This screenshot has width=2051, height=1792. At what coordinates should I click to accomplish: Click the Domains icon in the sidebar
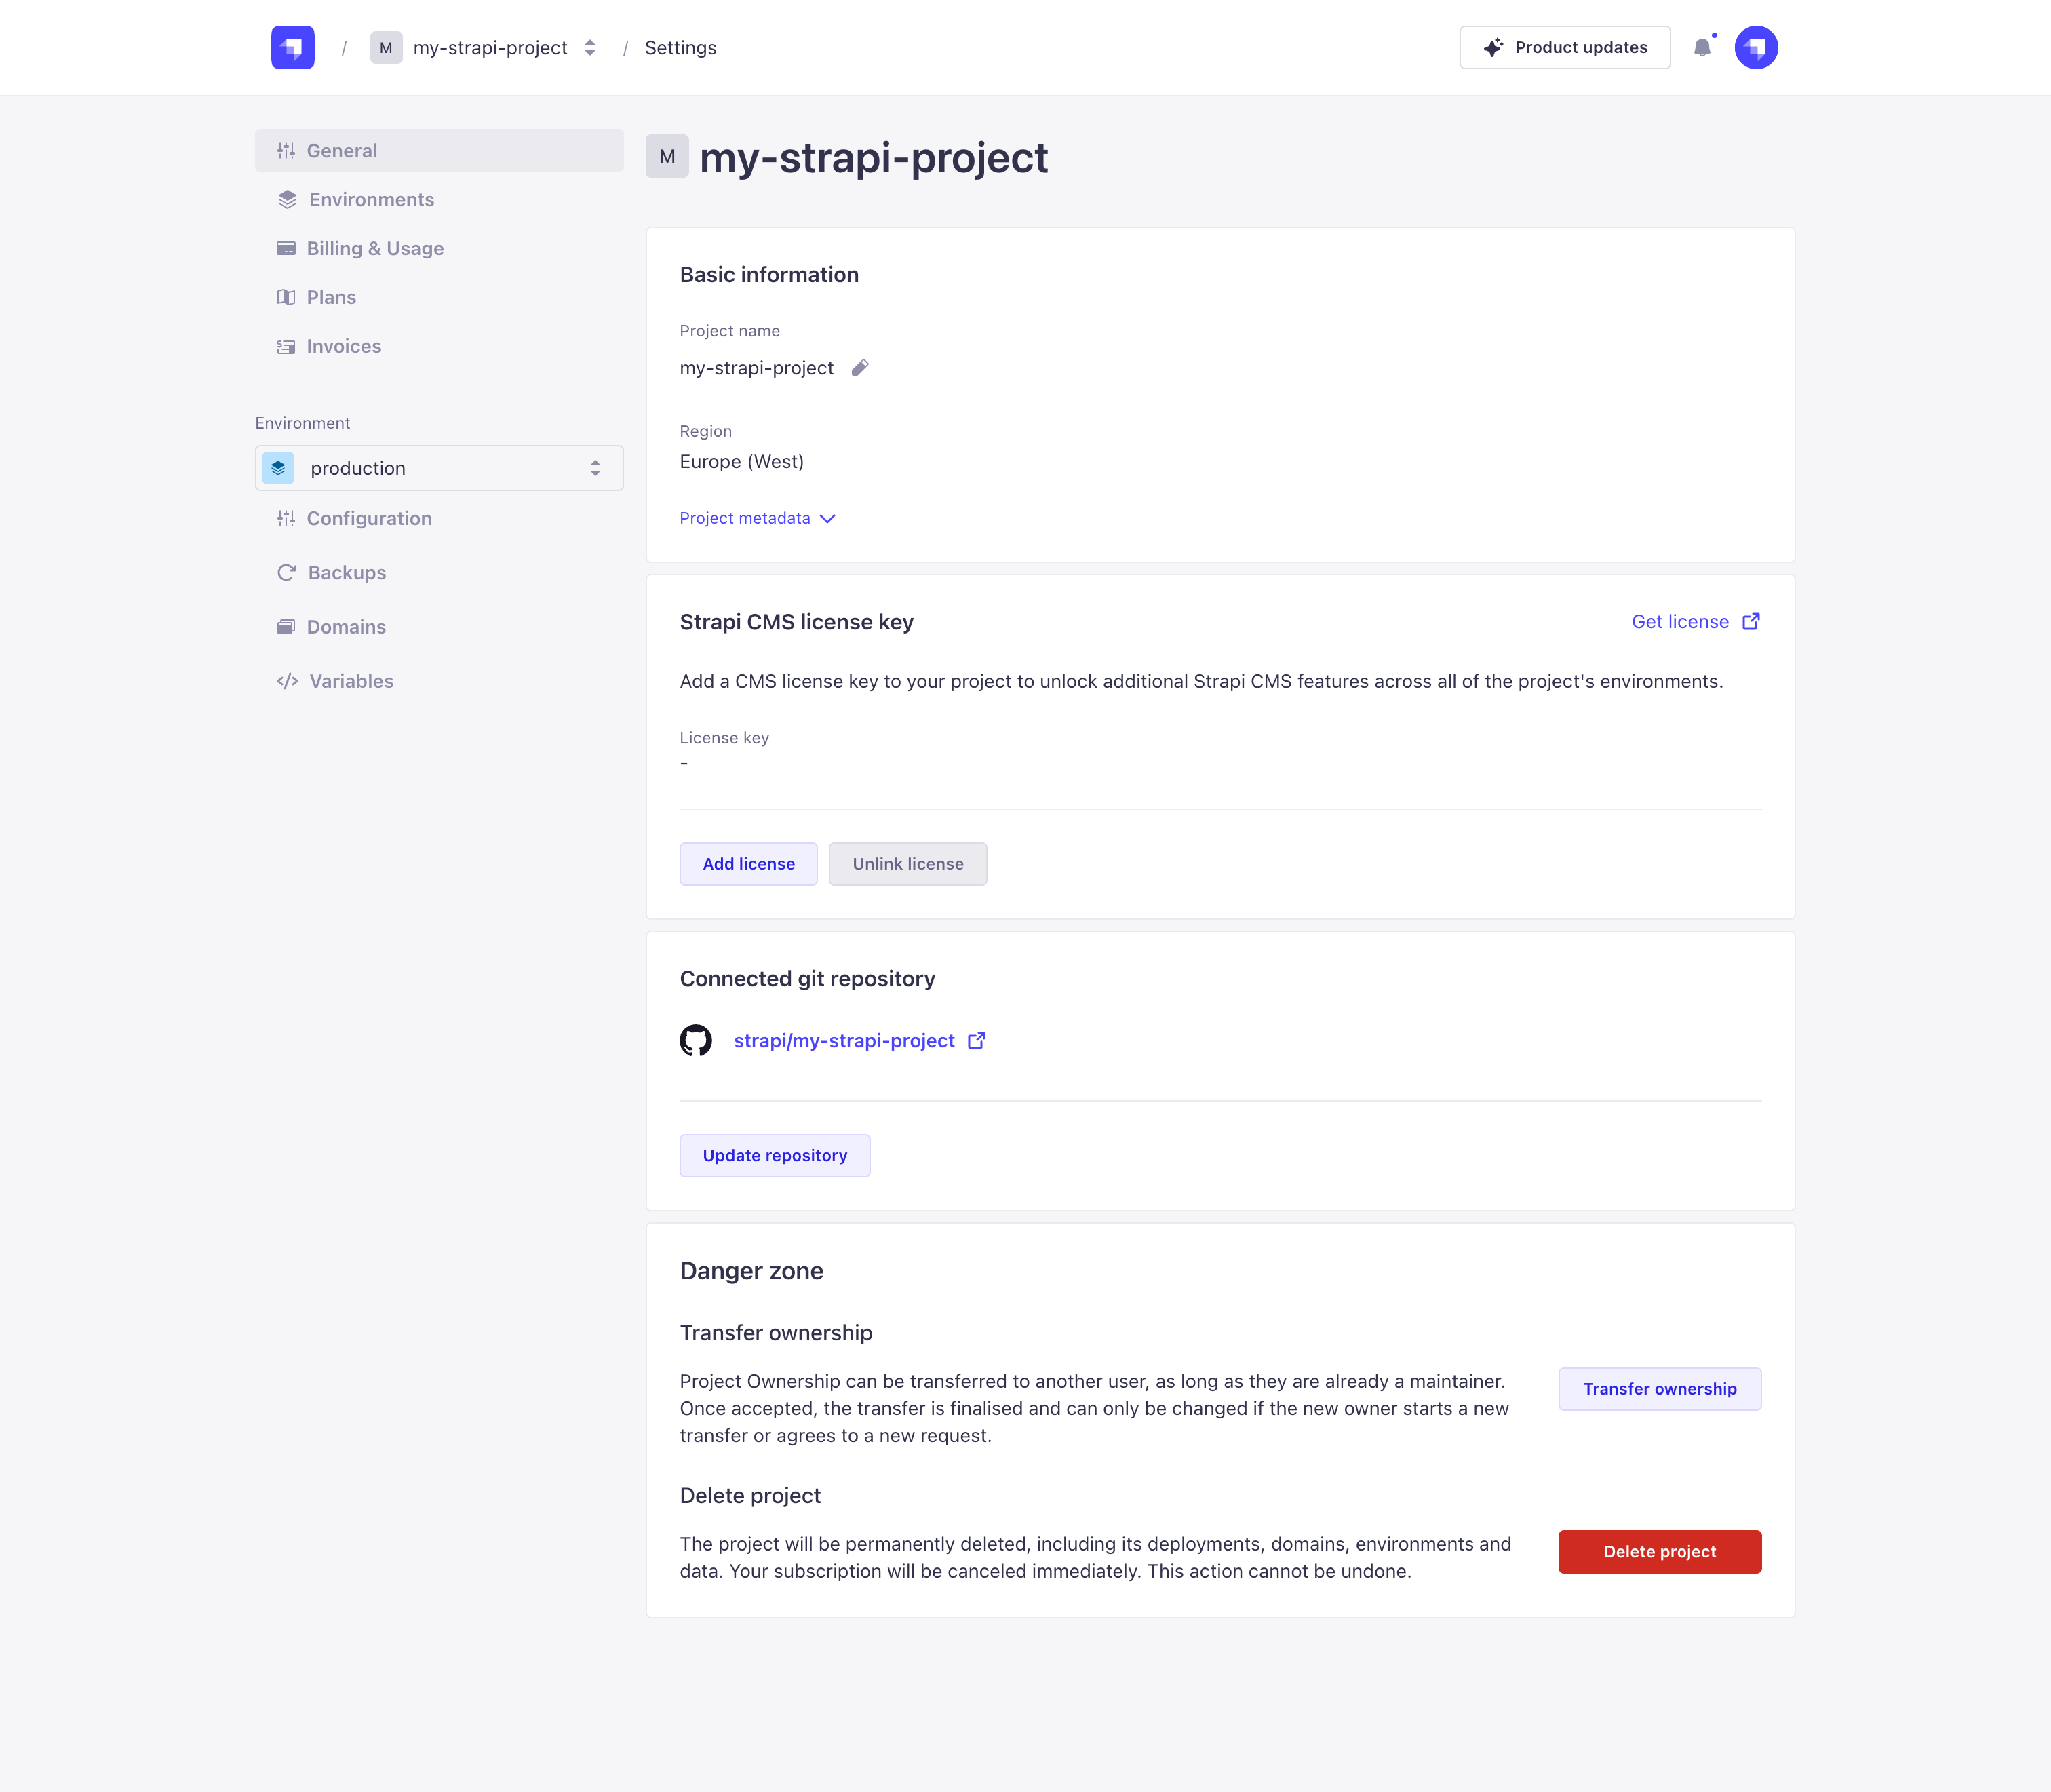[x=287, y=626]
